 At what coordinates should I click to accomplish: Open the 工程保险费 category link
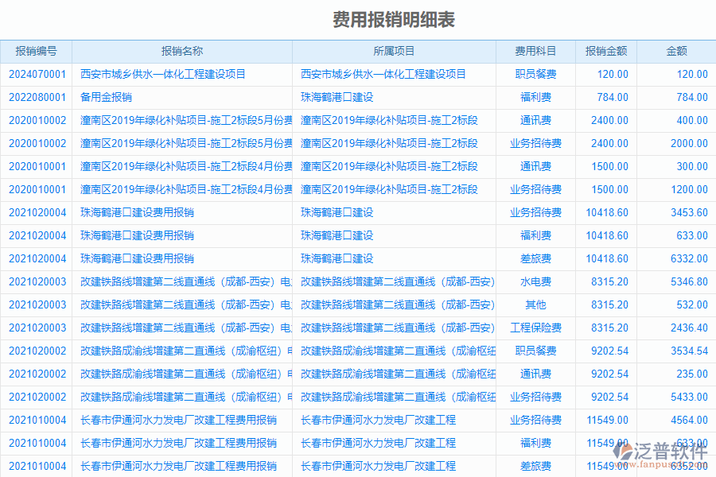[x=536, y=328]
